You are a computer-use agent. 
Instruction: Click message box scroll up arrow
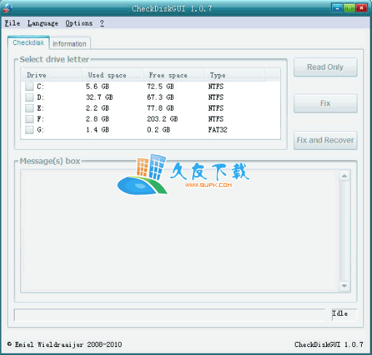coord(344,175)
